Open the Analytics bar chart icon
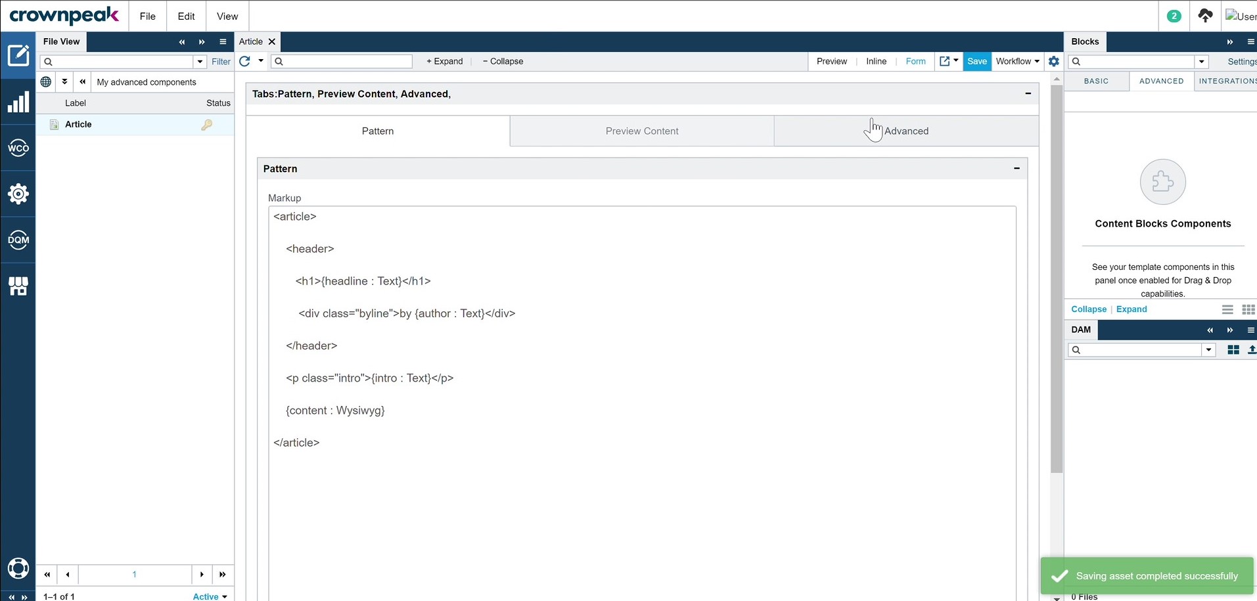The height and width of the screenshot is (601, 1257). 18,102
